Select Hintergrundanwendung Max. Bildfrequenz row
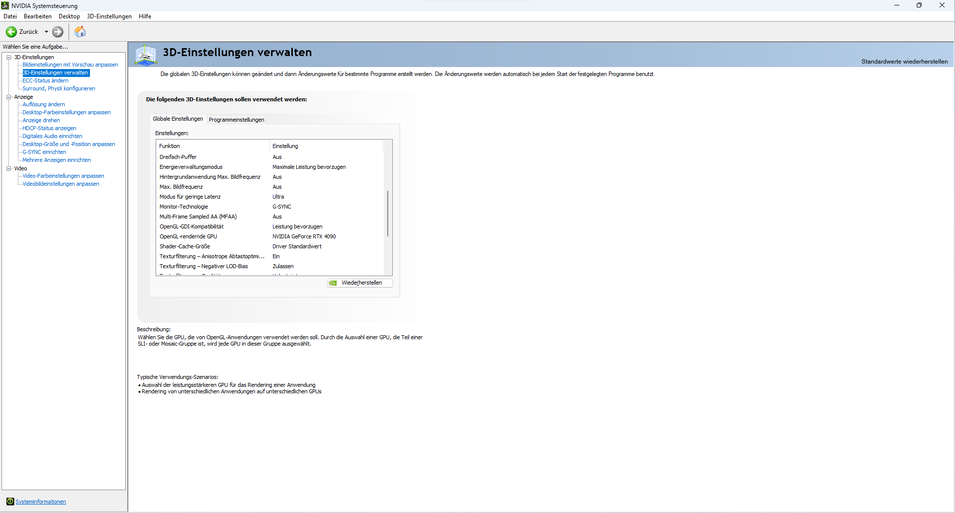 point(269,177)
